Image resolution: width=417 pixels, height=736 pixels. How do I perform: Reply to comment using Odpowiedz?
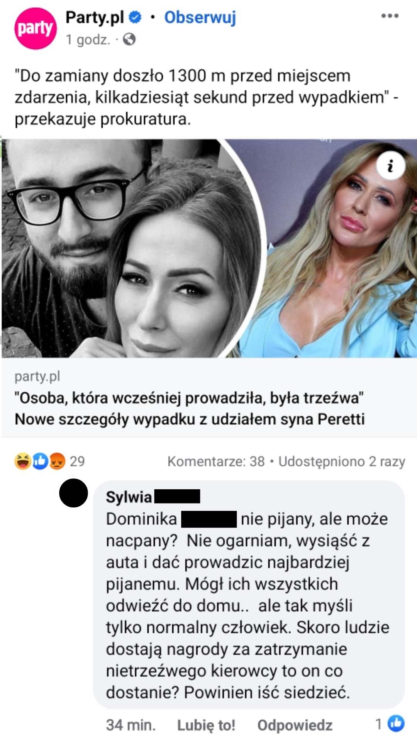295,725
